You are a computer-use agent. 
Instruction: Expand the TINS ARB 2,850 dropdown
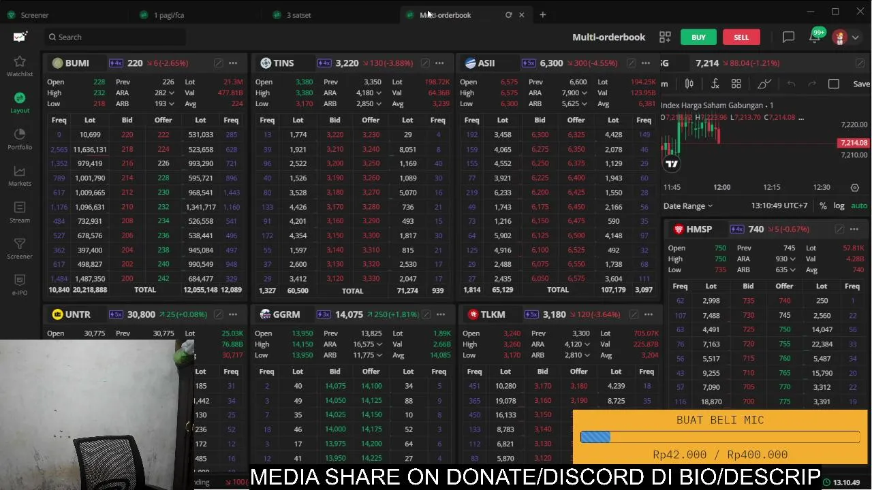[379, 104]
